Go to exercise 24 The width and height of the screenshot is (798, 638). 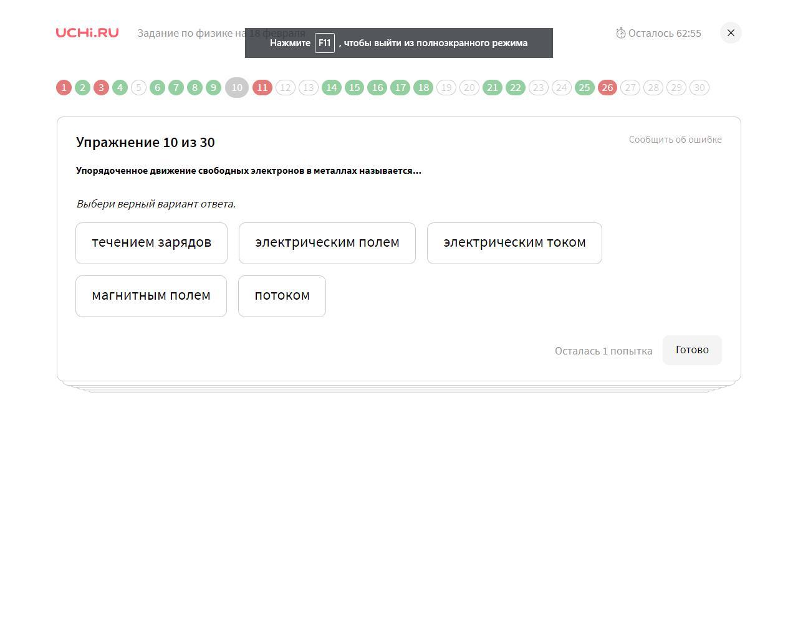(x=562, y=88)
